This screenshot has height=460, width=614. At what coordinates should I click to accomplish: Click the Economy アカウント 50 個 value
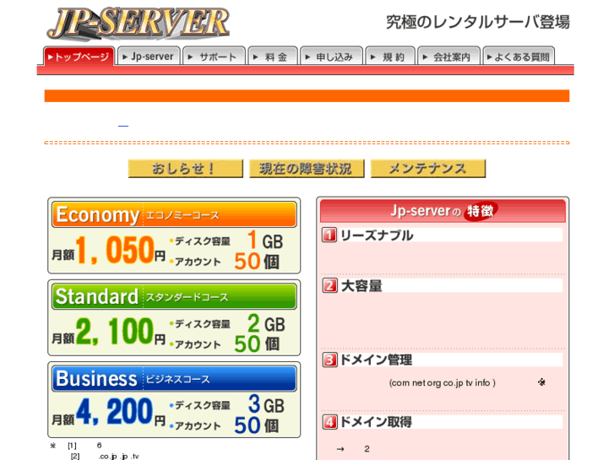tap(257, 261)
